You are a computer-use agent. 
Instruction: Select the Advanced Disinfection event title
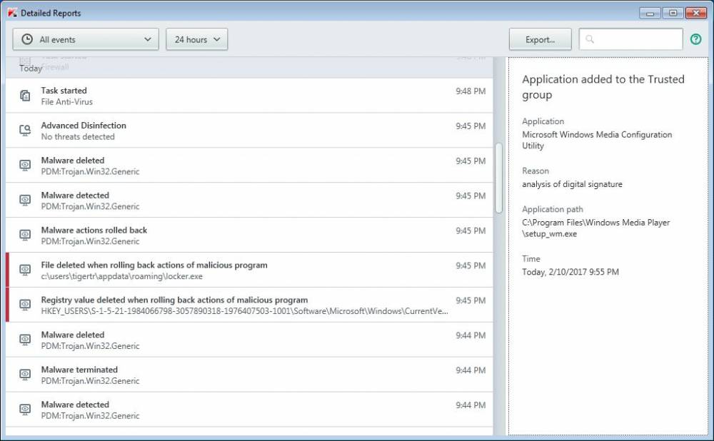point(84,125)
